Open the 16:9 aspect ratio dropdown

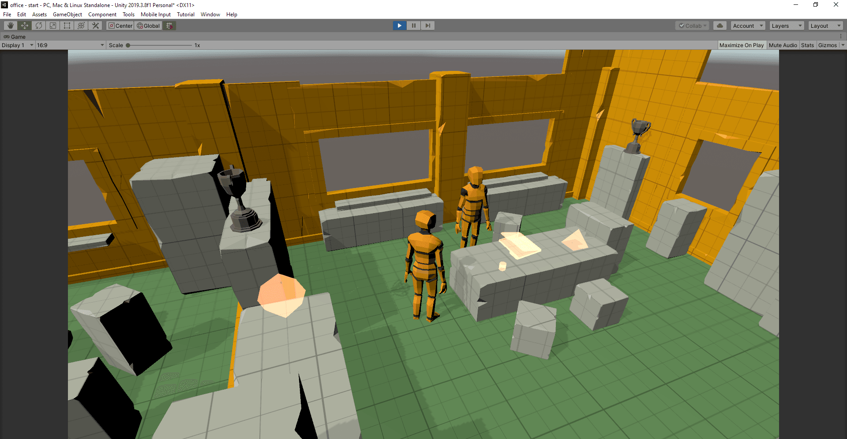pyautogui.click(x=70, y=45)
